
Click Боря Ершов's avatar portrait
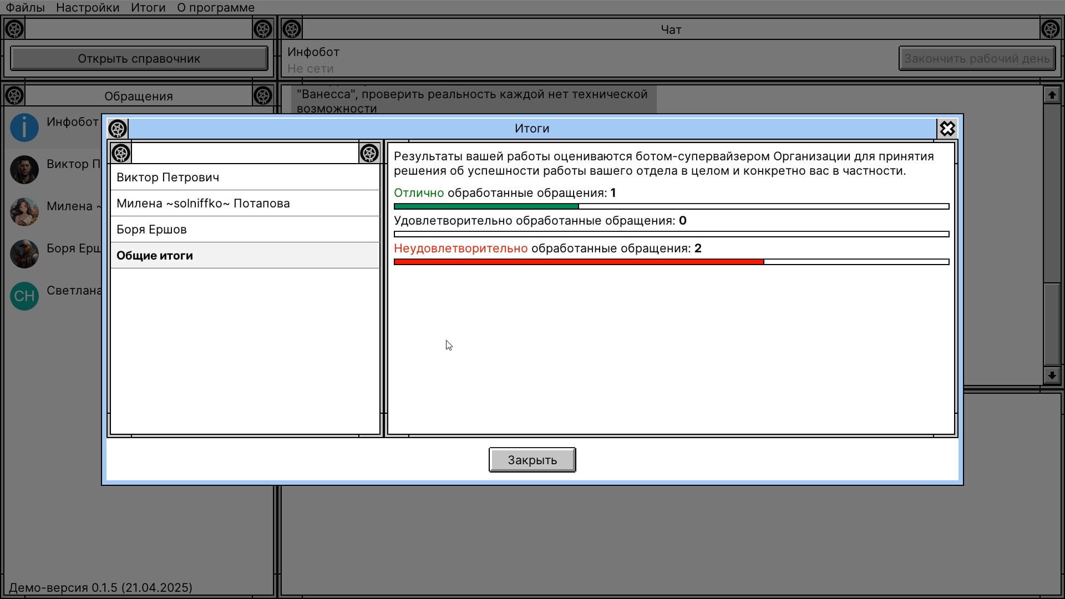(x=24, y=254)
